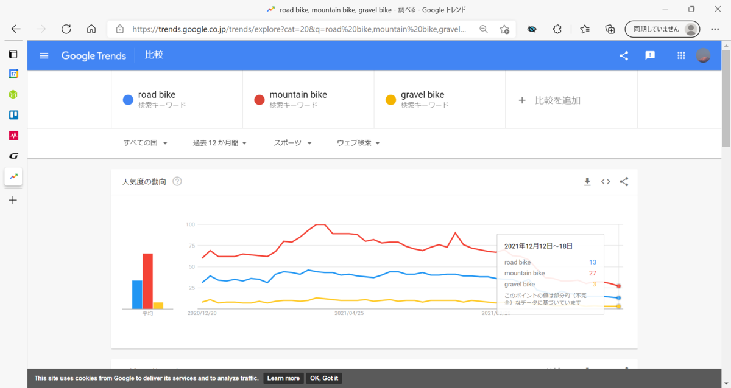Open the calendar tab in sidebar
Screen dimensions: 731x388
(13, 74)
